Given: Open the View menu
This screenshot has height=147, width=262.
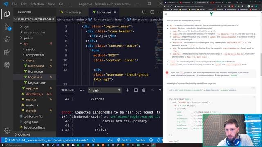Looking at the screenshot, I should [x=51, y=4].
